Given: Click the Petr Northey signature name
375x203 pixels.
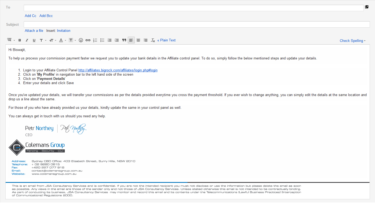Looking at the screenshot, I should coord(39,128).
